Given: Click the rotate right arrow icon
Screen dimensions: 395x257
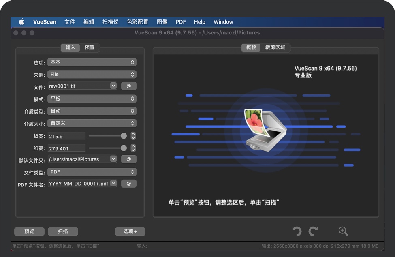Looking at the screenshot, I should pos(313,231).
